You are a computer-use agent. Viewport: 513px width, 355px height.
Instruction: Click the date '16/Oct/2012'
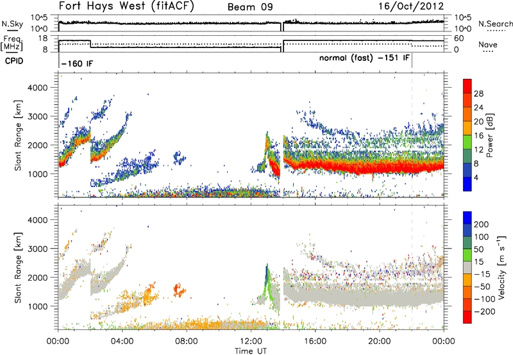pos(411,6)
